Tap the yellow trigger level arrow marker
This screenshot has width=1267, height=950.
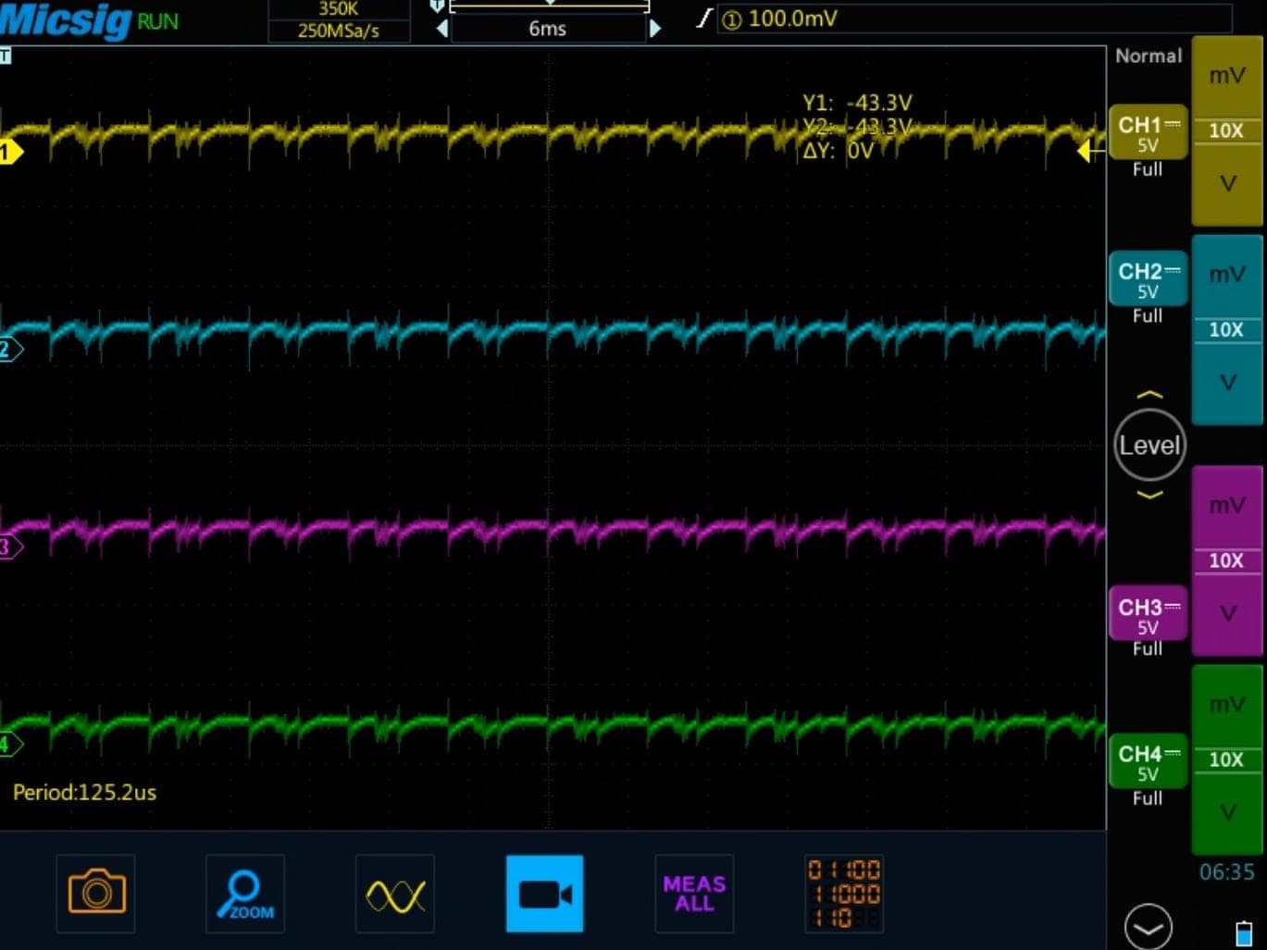click(x=1091, y=151)
